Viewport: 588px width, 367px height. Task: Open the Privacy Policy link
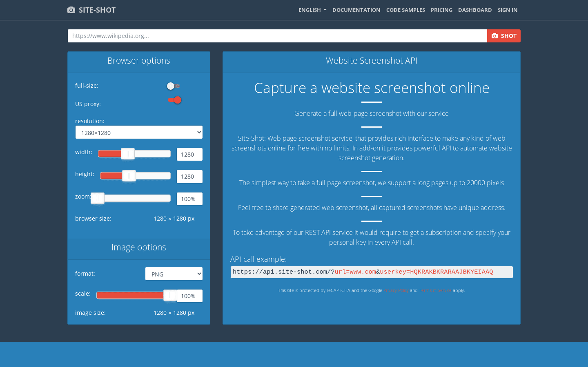(396, 290)
